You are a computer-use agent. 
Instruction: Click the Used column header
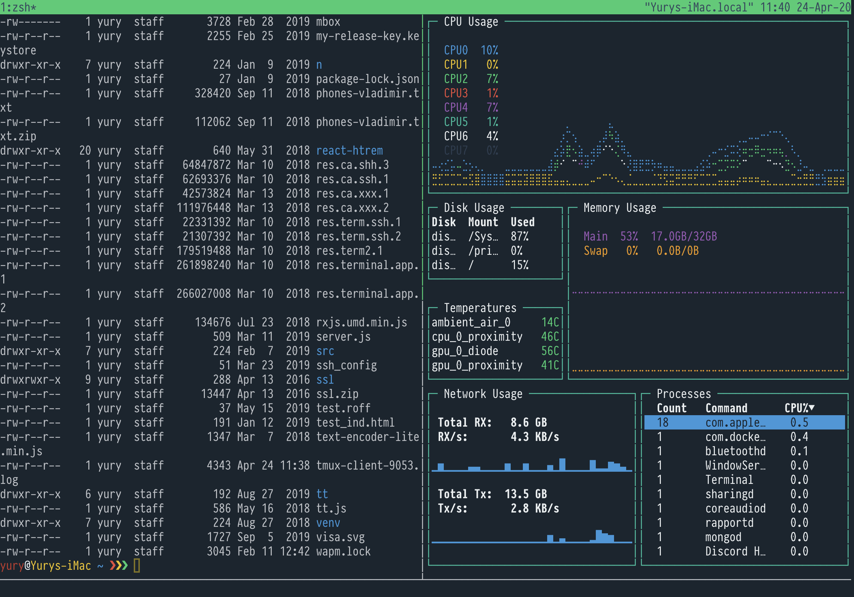[522, 222]
